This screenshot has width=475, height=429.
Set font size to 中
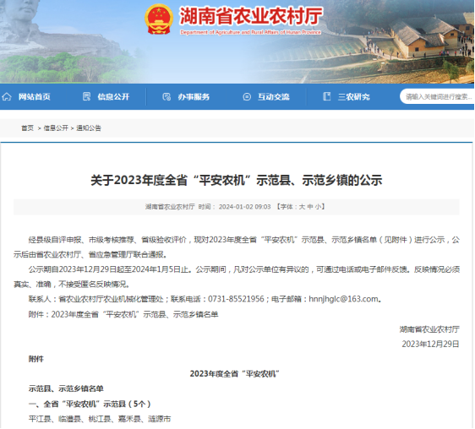click(310, 207)
